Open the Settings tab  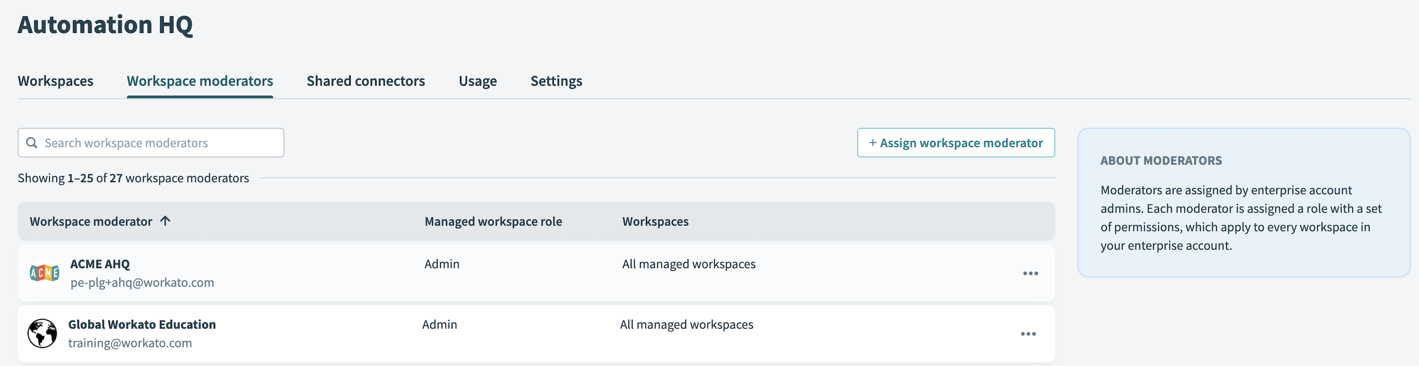(556, 81)
